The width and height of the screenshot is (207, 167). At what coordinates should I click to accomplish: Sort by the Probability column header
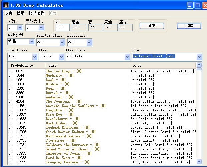click(26, 65)
